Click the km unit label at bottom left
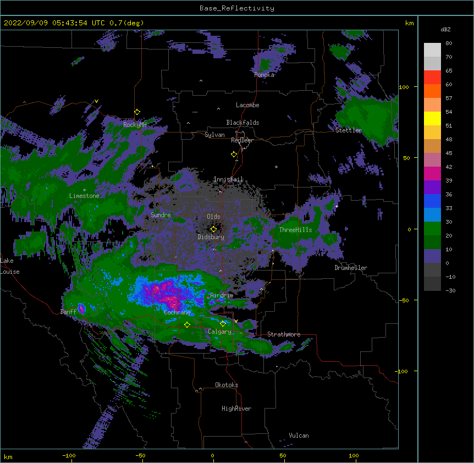The height and width of the screenshot is (463, 474). pos(8,456)
